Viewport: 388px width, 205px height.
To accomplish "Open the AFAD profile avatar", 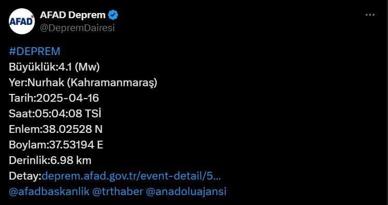I will pyautogui.click(x=21, y=21).
